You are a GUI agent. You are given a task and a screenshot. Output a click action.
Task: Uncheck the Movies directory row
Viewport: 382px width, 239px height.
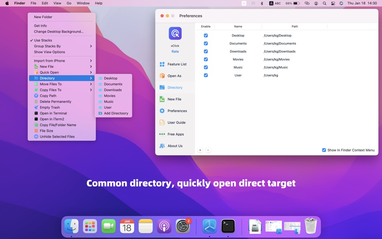click(206, 59)
